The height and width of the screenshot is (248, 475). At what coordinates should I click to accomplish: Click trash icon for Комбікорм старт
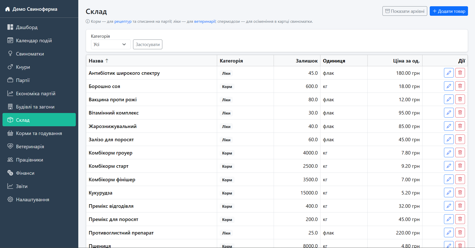click(x=460, y=166)
